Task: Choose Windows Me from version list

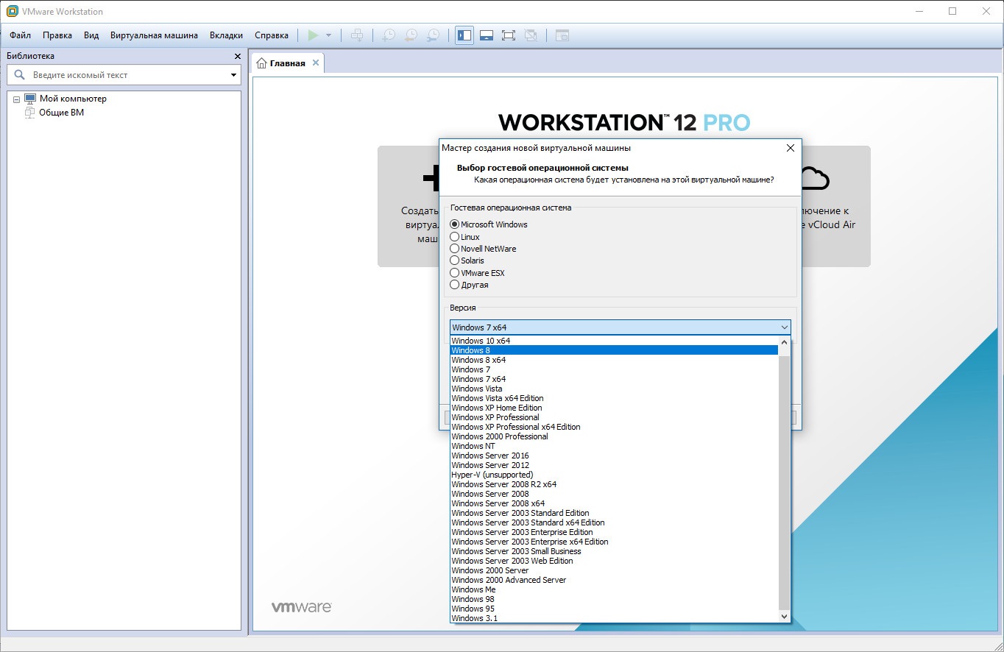Action: (614, 589)
